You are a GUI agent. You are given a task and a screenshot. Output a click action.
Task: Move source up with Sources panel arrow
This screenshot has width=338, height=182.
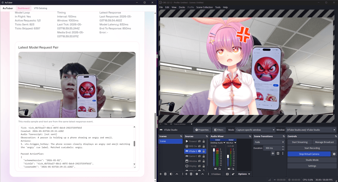(202, 174)
